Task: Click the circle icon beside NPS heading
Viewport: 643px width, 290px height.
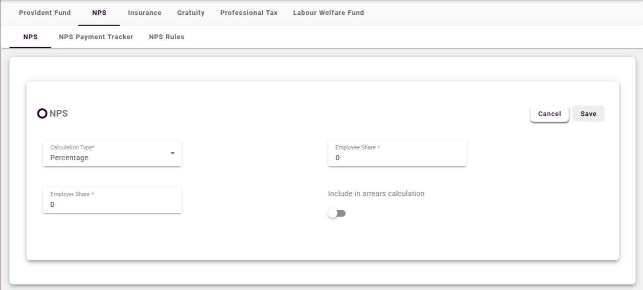Action: pyautogui.click(x=42, y=113)
